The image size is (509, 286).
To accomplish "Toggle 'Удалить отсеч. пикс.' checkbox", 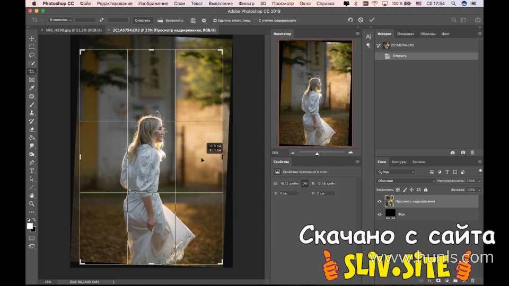I will [215, 20].
